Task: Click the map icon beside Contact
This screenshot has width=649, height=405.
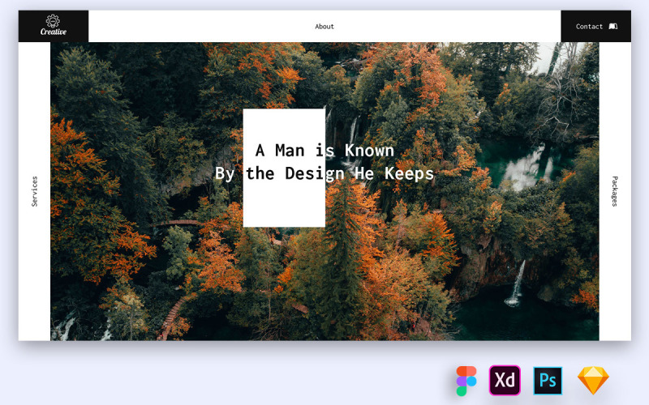Action: coord(613,27)
